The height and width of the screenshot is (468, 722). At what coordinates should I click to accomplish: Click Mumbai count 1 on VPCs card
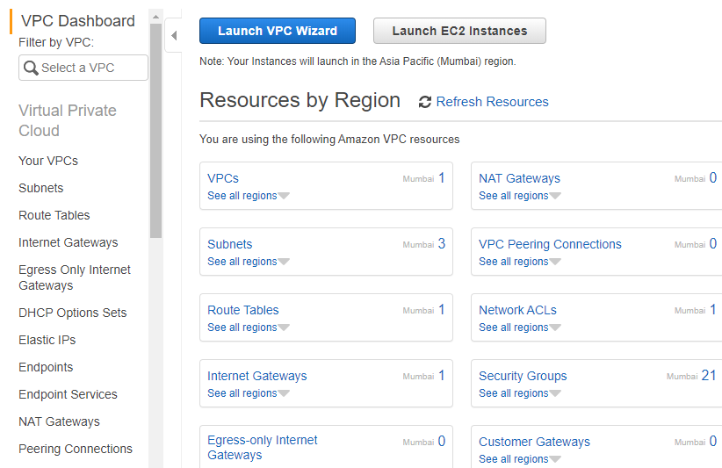442,177
